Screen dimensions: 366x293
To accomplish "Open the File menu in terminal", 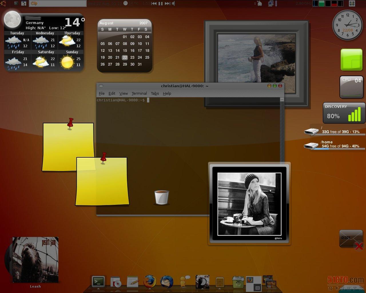I will 102,93.
